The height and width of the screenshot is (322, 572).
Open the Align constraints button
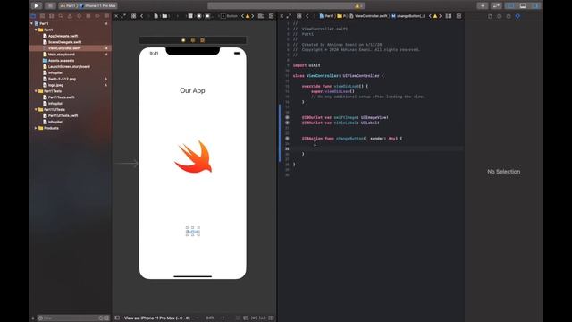(246, 318)
